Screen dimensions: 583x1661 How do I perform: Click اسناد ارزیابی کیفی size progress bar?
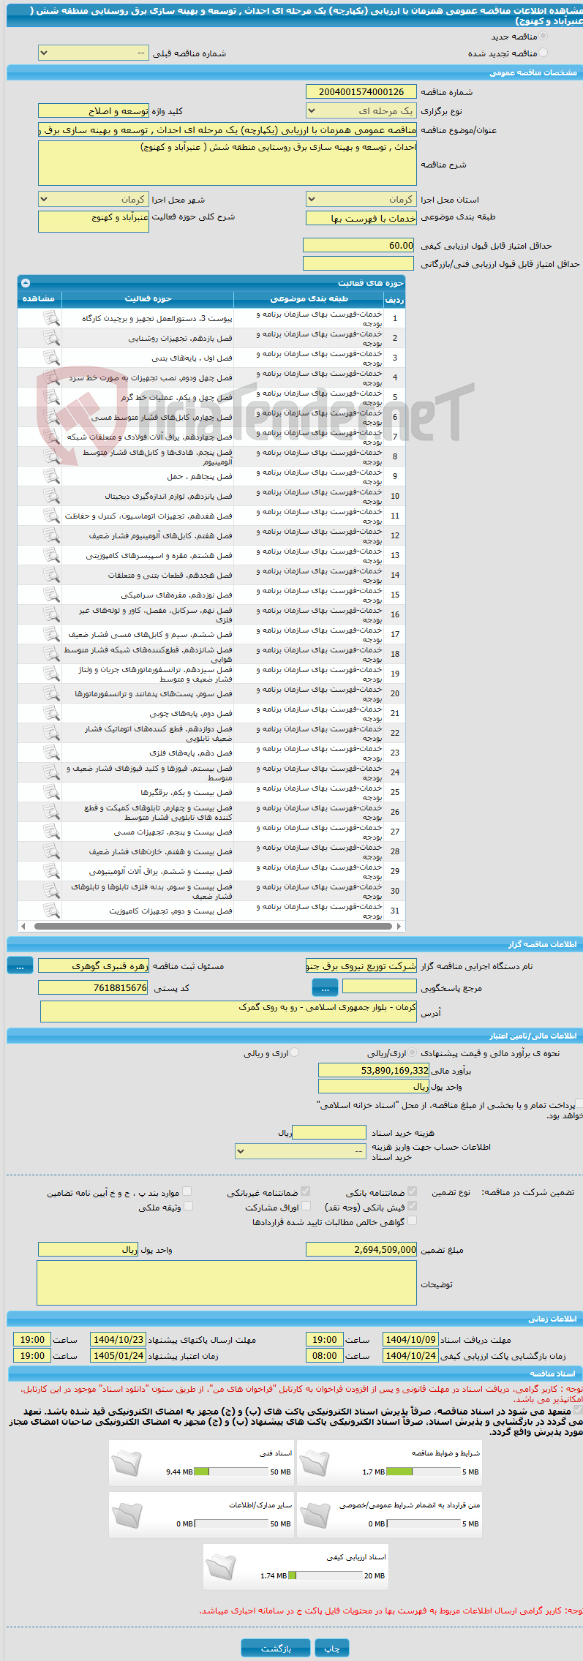click(325, 1575)
